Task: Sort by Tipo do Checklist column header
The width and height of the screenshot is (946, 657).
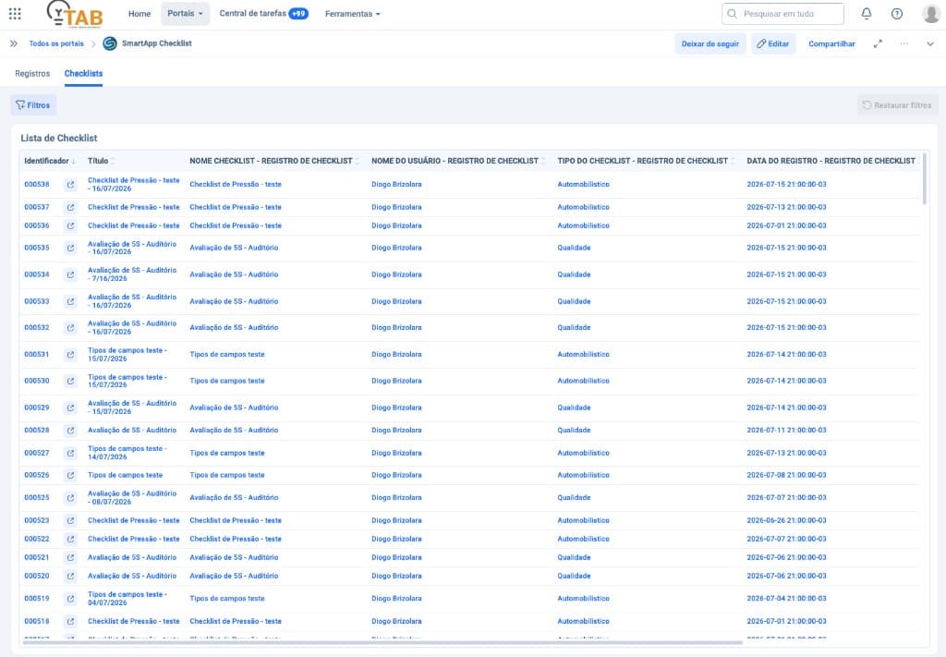Action: click(x=646, y=161)
